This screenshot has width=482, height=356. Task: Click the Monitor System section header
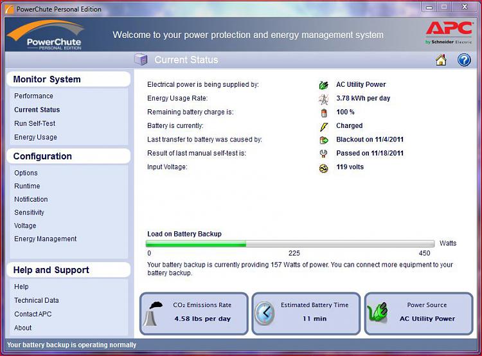coord(68,79)
